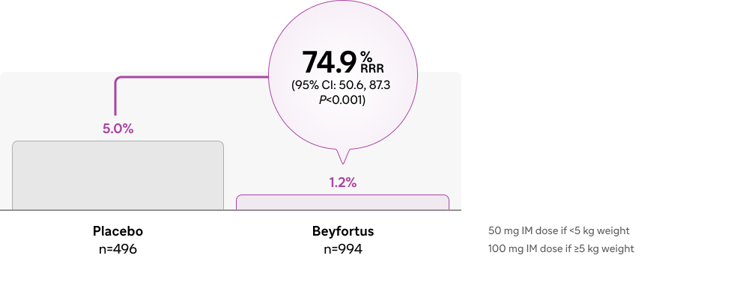Select the gray Placebo bar
This screenshot has height=294, width=737.
point(118,175)
